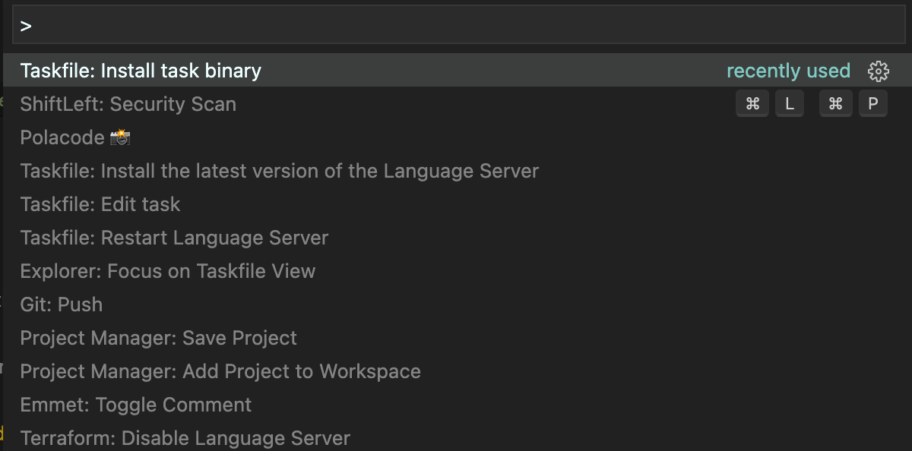Click the first command key badge
The width and height of the screenshot is (912, 451).
752,103
